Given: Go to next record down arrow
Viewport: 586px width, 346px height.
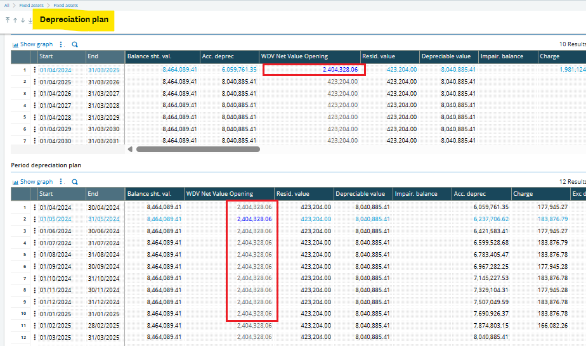Looking at the screenshot, I should click(22, 20).
